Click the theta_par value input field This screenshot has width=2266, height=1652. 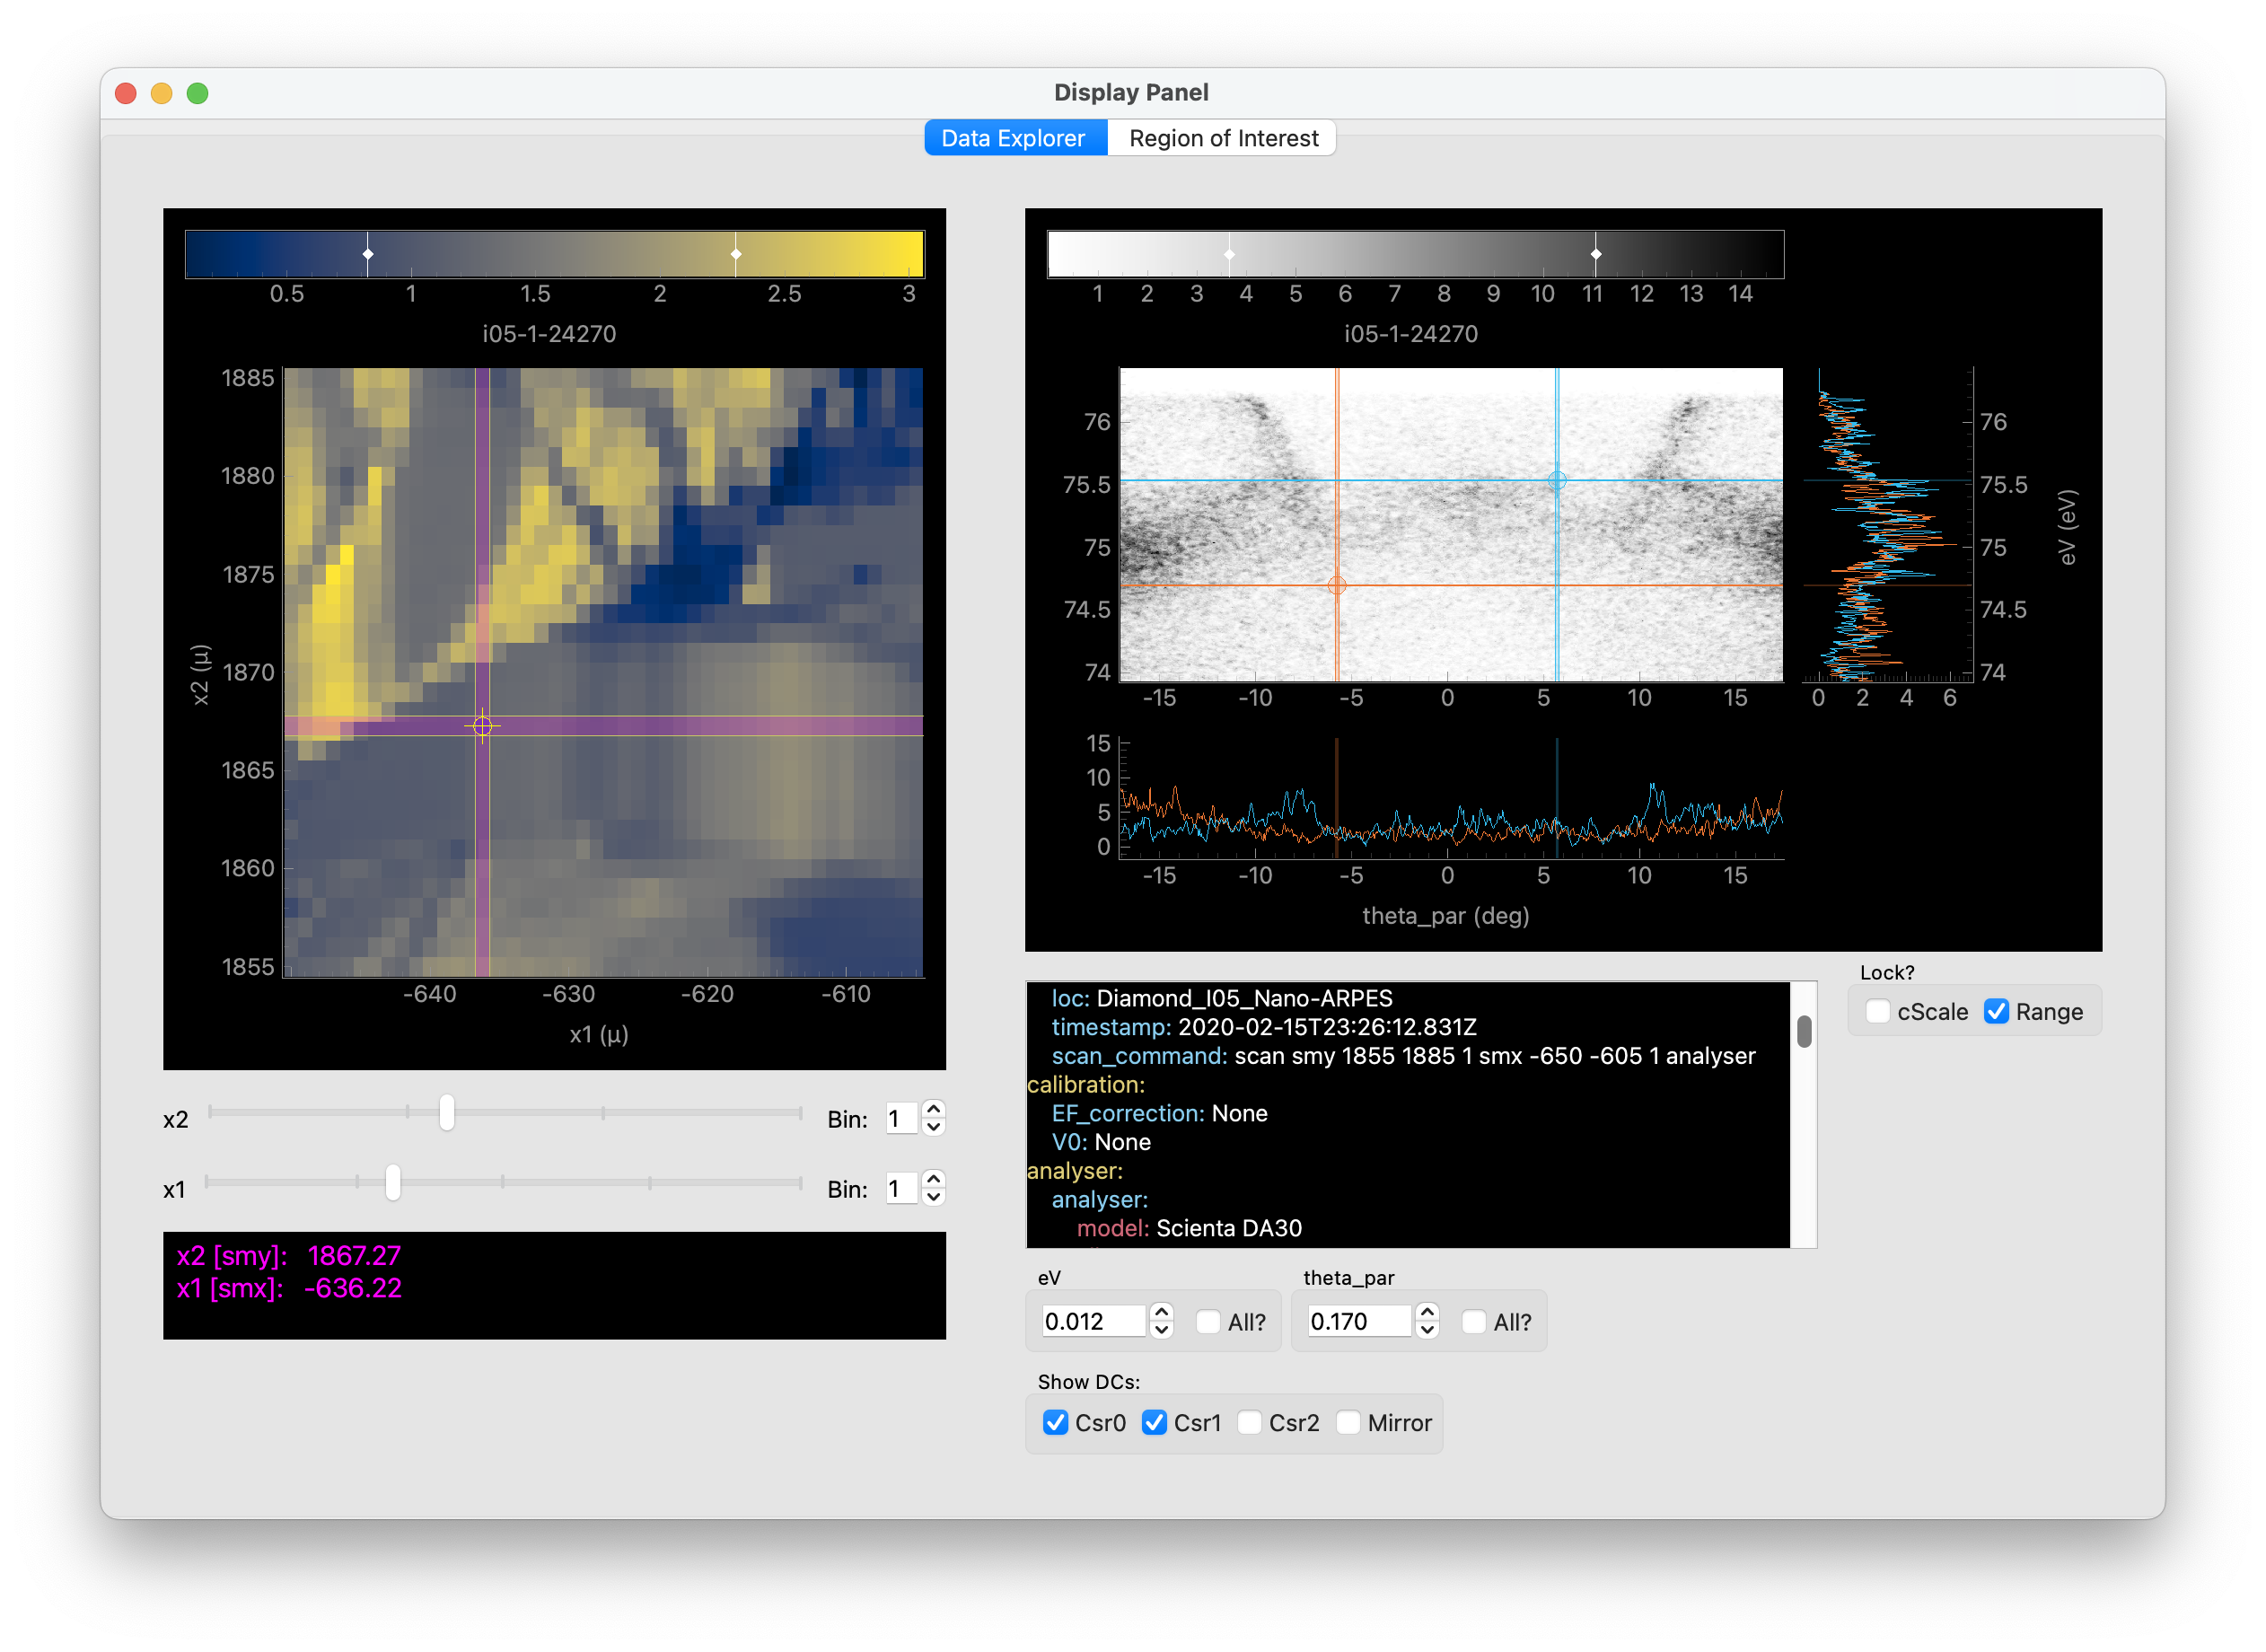1358,1321
